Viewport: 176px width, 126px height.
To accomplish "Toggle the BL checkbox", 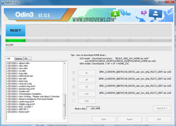I will click(73, 72).
